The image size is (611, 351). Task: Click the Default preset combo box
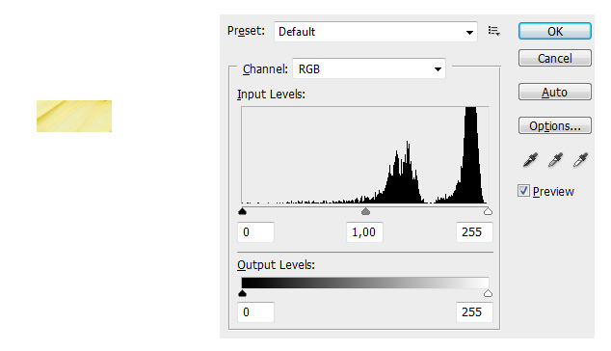(376, 32)
